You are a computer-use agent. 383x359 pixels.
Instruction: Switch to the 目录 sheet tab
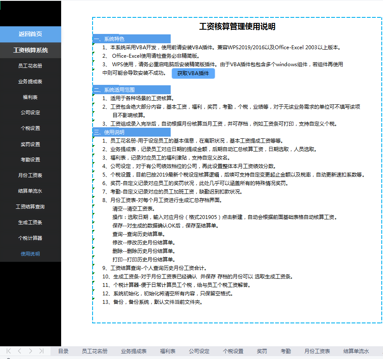63,351
